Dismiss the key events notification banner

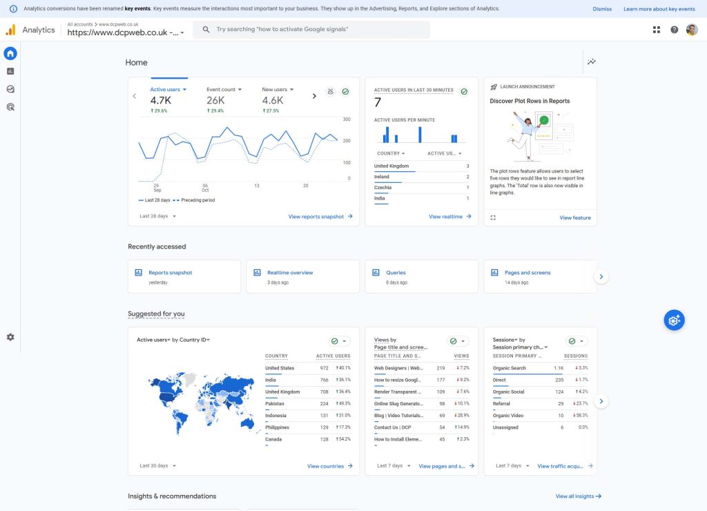601,8
